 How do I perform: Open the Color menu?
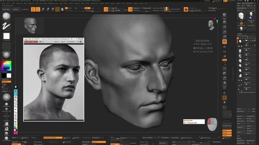pos(13,3)
